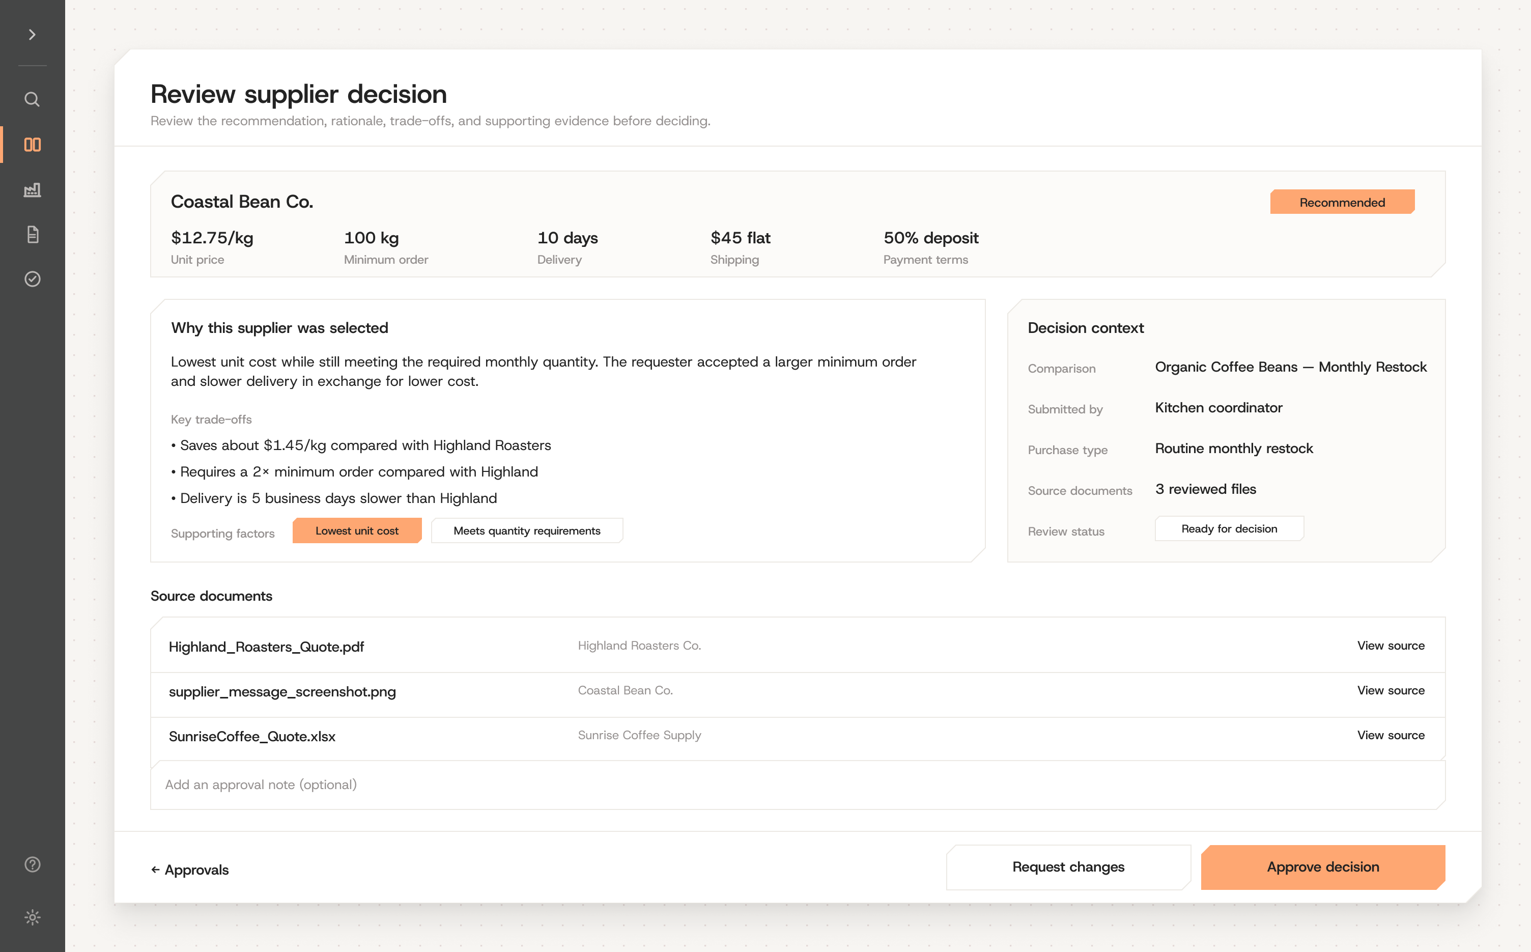Click the Approve decision button
1531x952 pixels.
pyautogui.click(x=1323, y=867)
